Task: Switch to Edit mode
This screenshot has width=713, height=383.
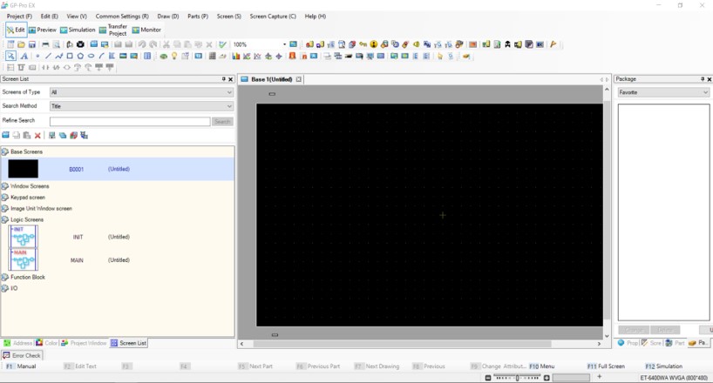Action: click(x=16, y=30)
